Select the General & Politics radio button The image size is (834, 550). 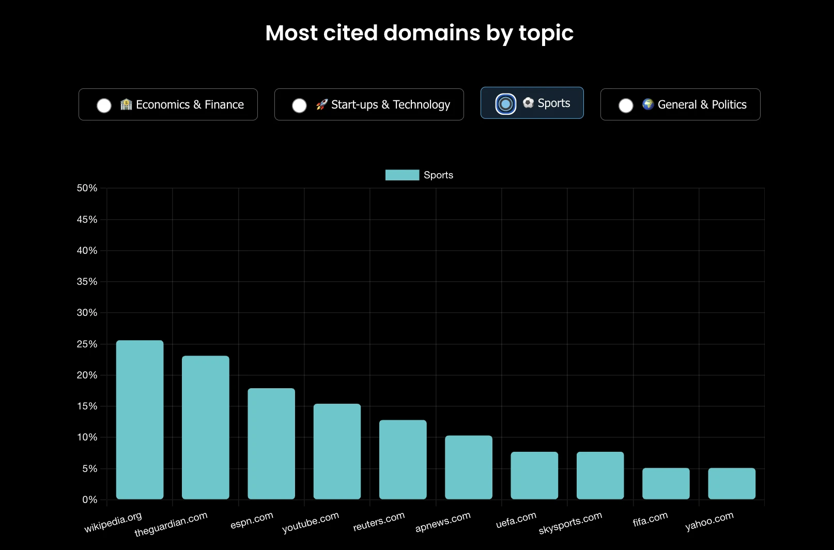tap(626, 105)
